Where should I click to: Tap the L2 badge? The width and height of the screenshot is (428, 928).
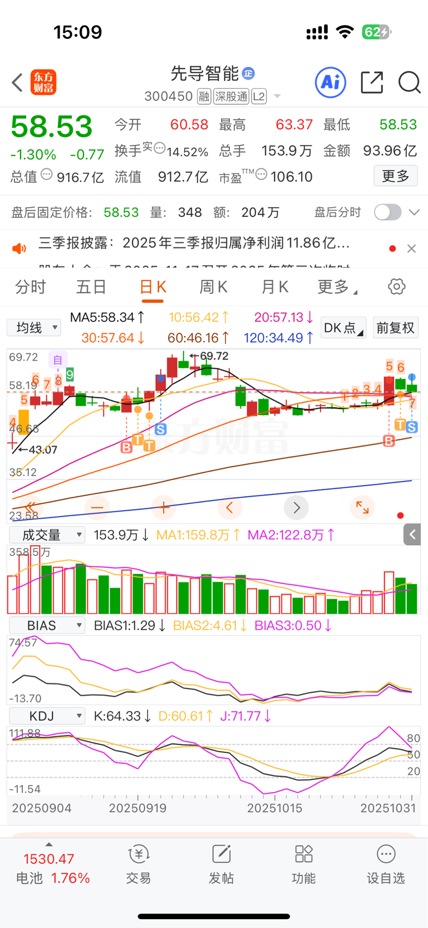coord(259,96)
